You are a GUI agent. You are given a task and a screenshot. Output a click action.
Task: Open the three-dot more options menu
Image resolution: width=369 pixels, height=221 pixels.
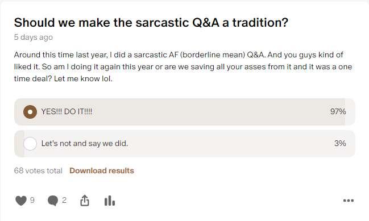349,201
